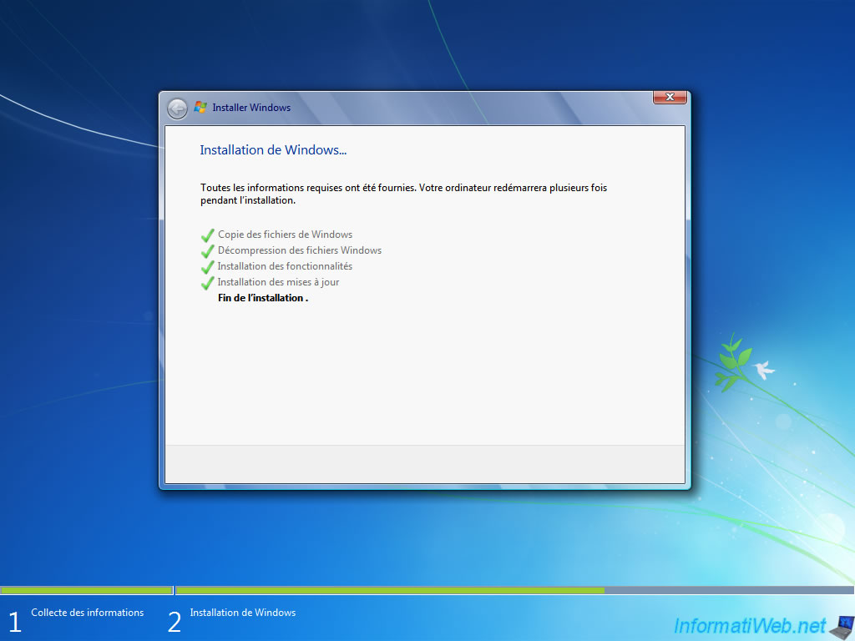Click the green checkmark beside Copie des fichiers
Image resolution: width=855 pixels, height=641 pixels.
pos(207,235)
